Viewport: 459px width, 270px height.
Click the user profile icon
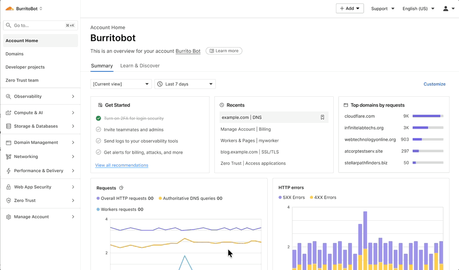pos(445,9)
